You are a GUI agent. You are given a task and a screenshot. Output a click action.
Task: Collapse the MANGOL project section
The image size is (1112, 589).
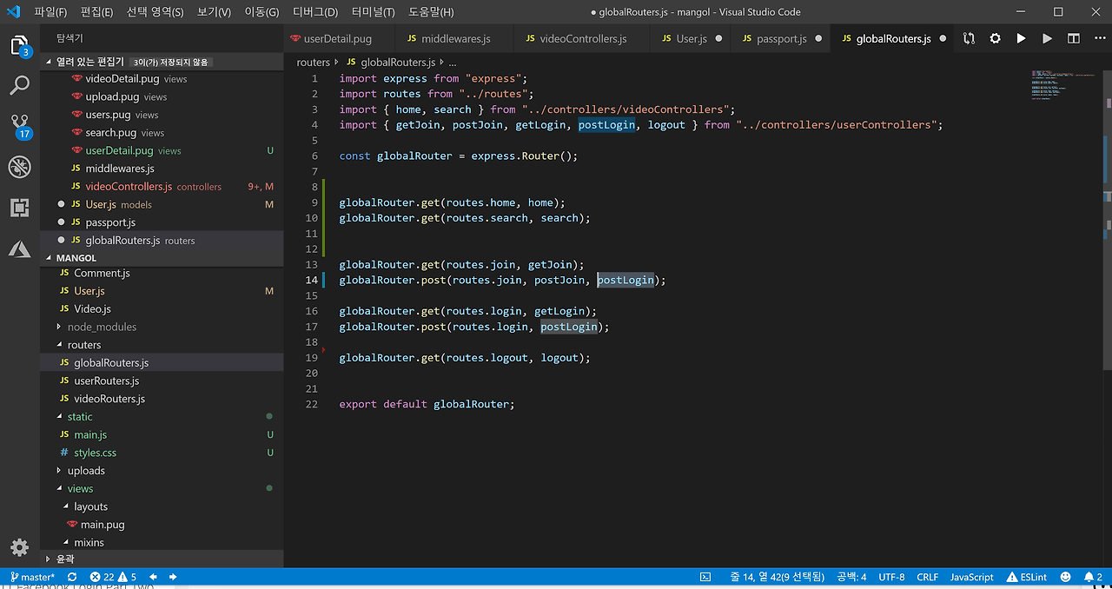[162, 258]
